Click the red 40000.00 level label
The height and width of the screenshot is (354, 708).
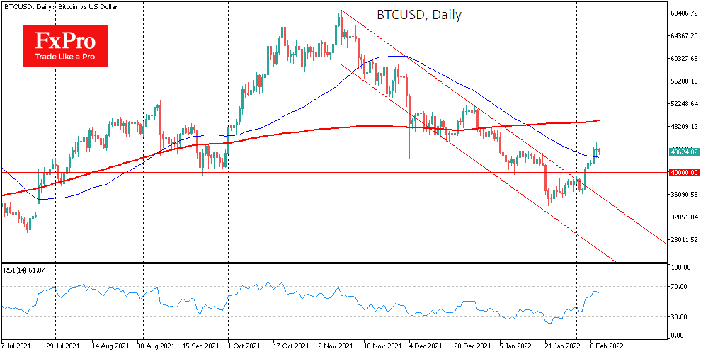tap(684, 172)
